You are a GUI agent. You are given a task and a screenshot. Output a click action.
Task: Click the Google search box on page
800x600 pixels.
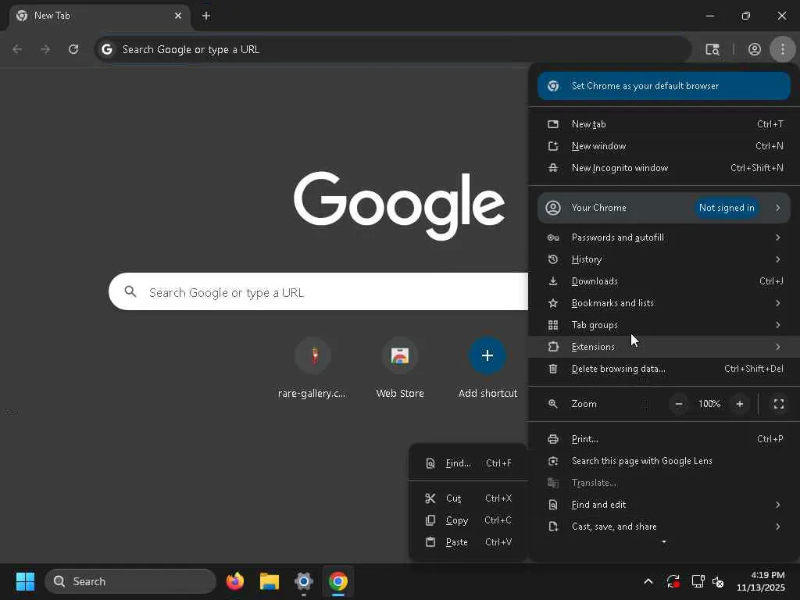[319, 292]
